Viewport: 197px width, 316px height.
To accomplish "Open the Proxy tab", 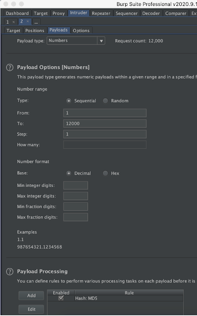I will pos(59,13).
